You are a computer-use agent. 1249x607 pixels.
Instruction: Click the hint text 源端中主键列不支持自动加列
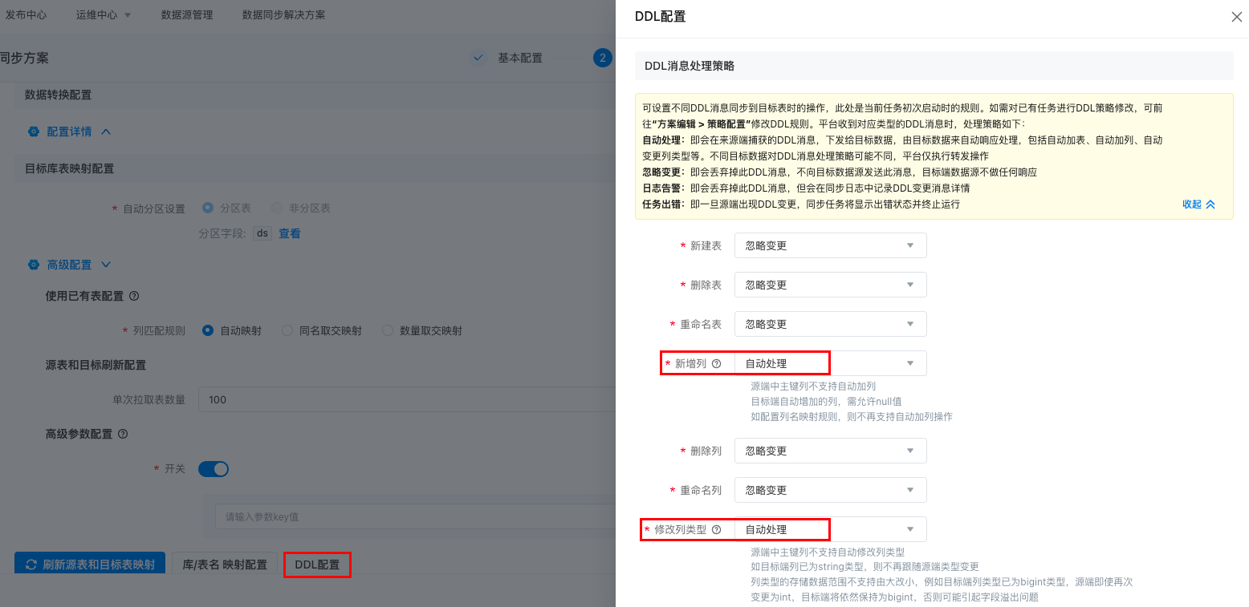tap(813, 386)
